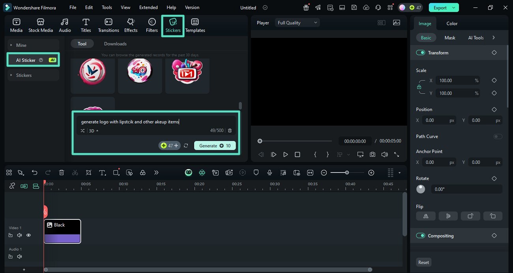Stop the preview playback
This screenshot has width=513, height=273.
point(298,155)
